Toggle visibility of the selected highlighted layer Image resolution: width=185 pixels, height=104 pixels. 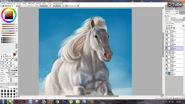[x=166, y=48]
